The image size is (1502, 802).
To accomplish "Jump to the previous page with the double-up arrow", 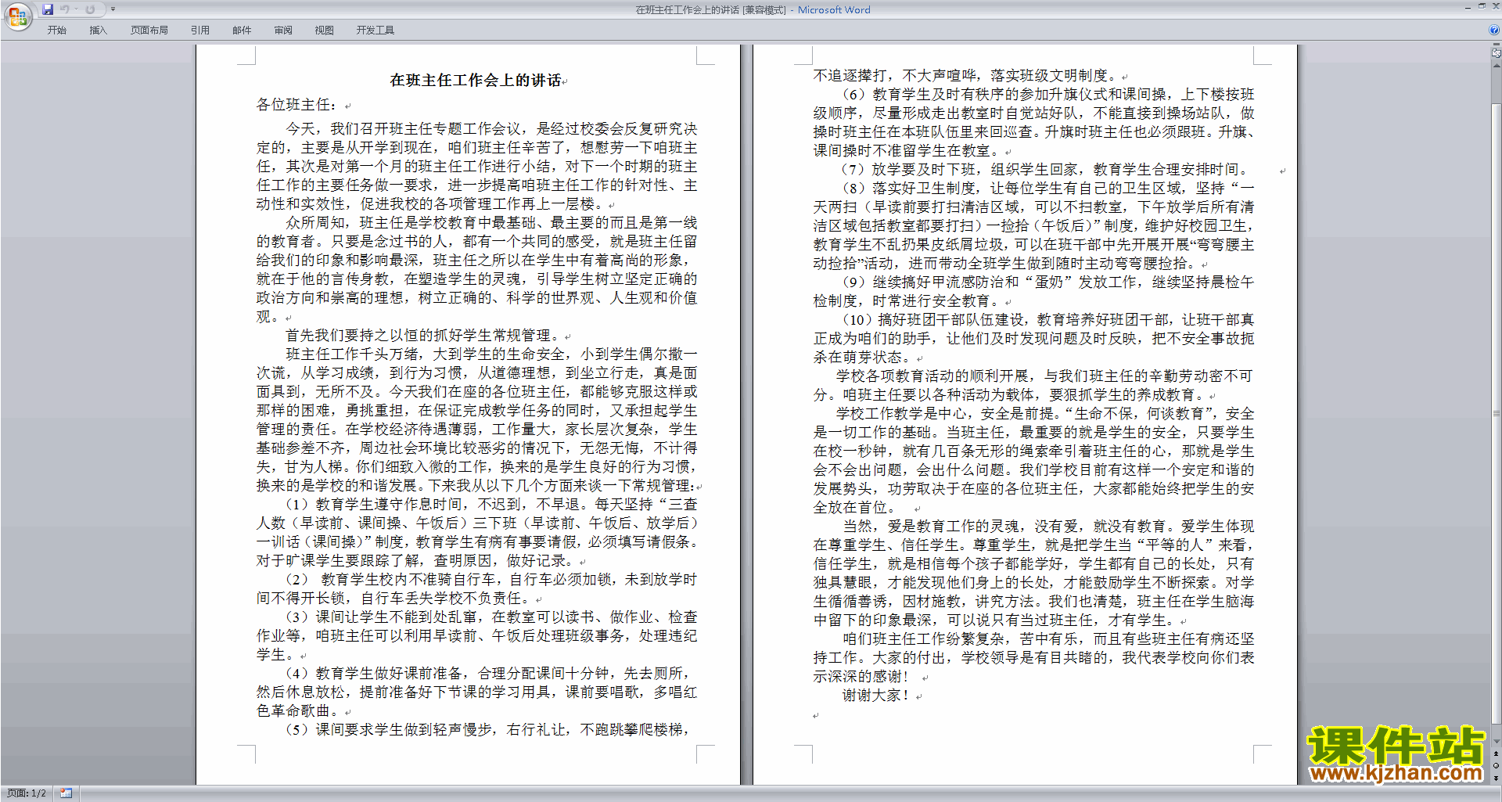I will click(x=1497, y=754).
